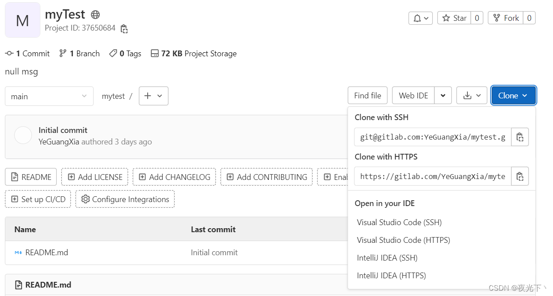Click the Last commit column header
The height and width of the screenshot is (296, 553).
(213, 230)
